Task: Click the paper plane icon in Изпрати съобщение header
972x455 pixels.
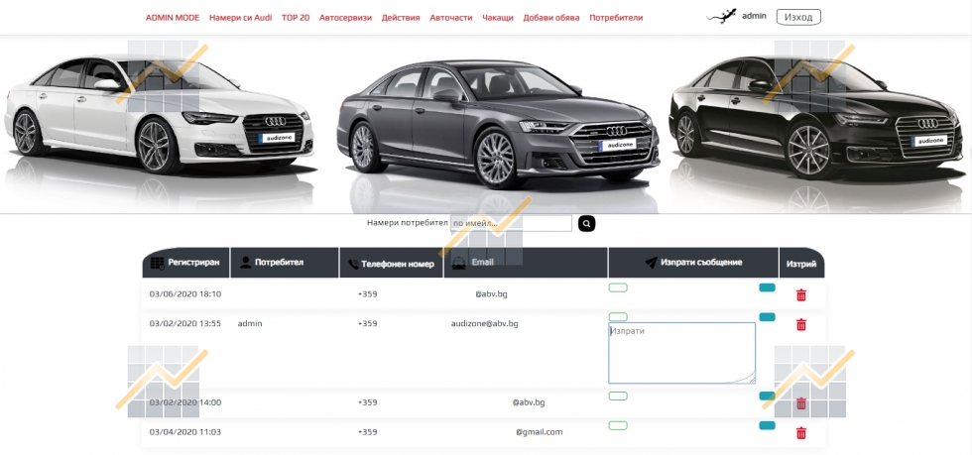Action: coord(651,264)
